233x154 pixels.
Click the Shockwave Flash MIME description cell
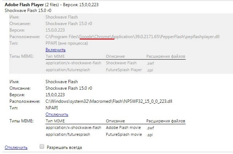click(121, 63)
